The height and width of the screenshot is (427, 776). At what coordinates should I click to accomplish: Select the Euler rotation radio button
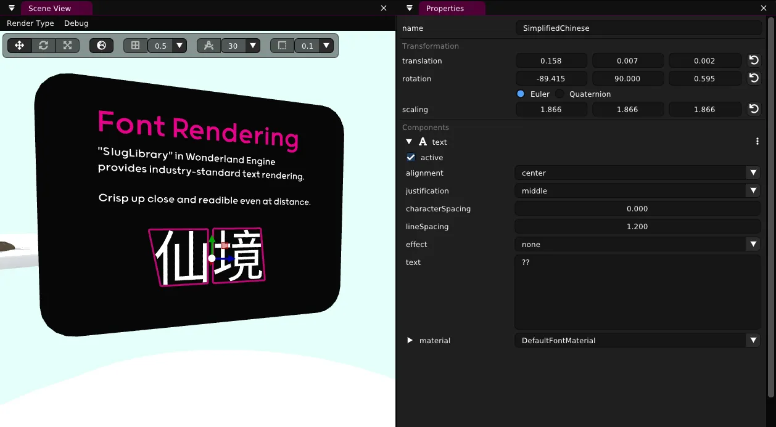(x=520, y=94)
